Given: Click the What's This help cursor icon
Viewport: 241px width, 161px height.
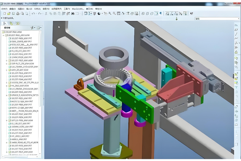Looking at the screenshot, I should pos(191,14).
